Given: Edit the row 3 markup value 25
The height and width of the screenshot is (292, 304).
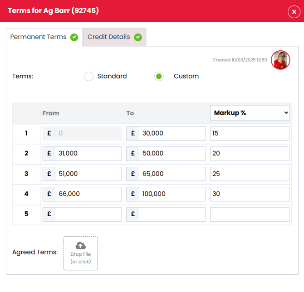Looking at the screenshot, I should coord(250,174).
